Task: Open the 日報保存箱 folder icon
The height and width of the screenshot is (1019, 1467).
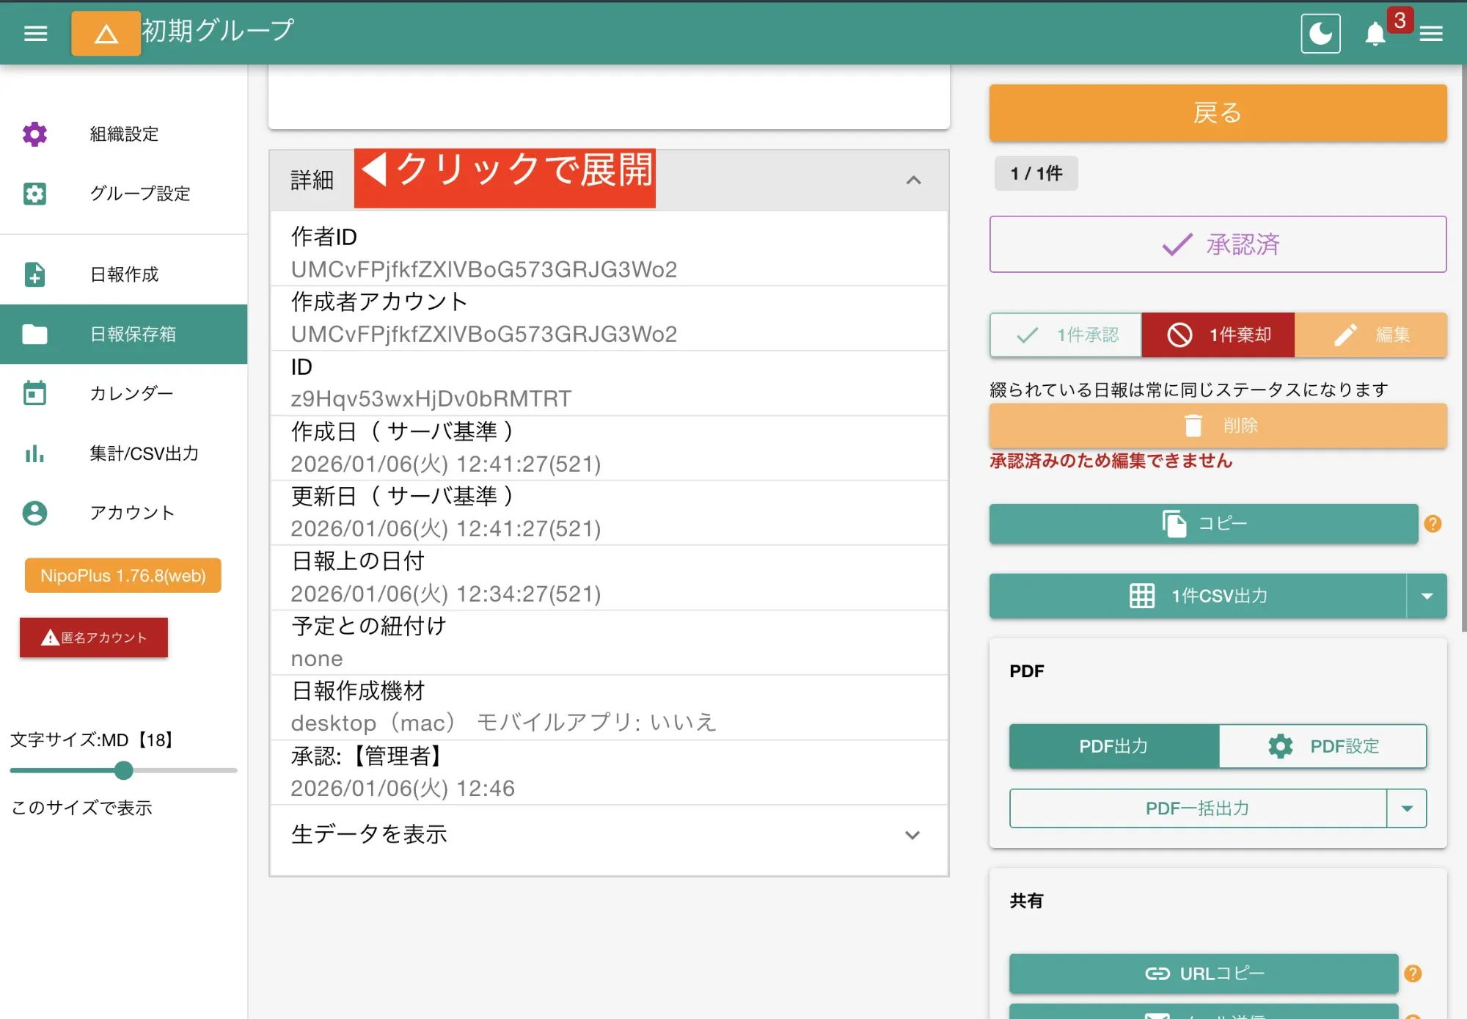Action: 34,334
